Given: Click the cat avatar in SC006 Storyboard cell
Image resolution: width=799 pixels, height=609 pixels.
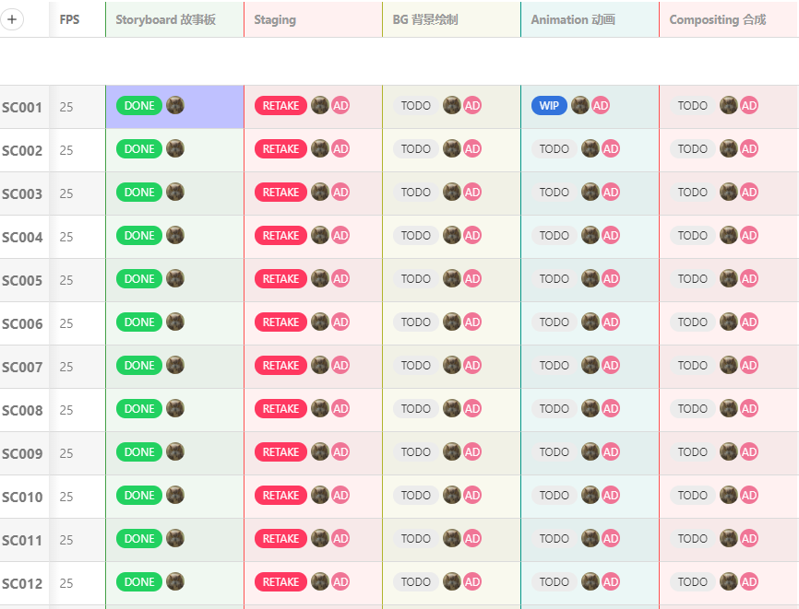Looking at the screenshot, I should pyautogui.click(x=175, y=322).
